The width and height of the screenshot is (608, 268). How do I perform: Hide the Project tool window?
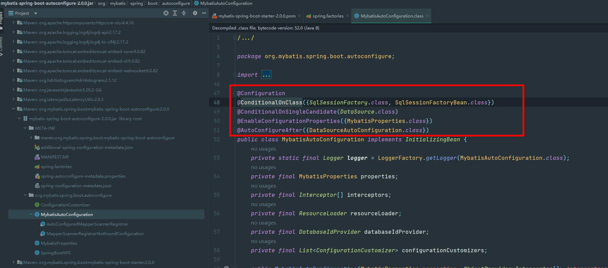204,13
